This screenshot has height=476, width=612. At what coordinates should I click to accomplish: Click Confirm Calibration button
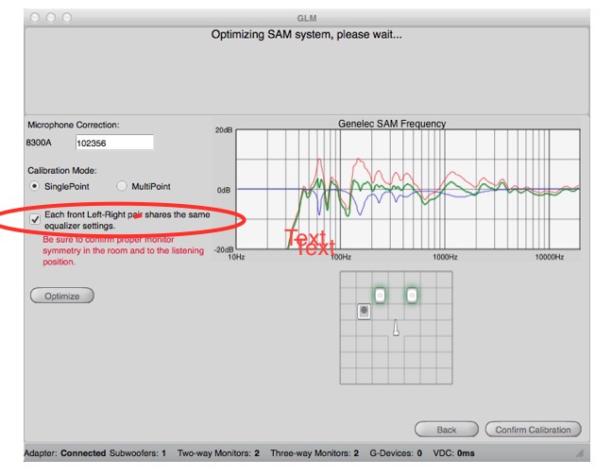point(533,430)
